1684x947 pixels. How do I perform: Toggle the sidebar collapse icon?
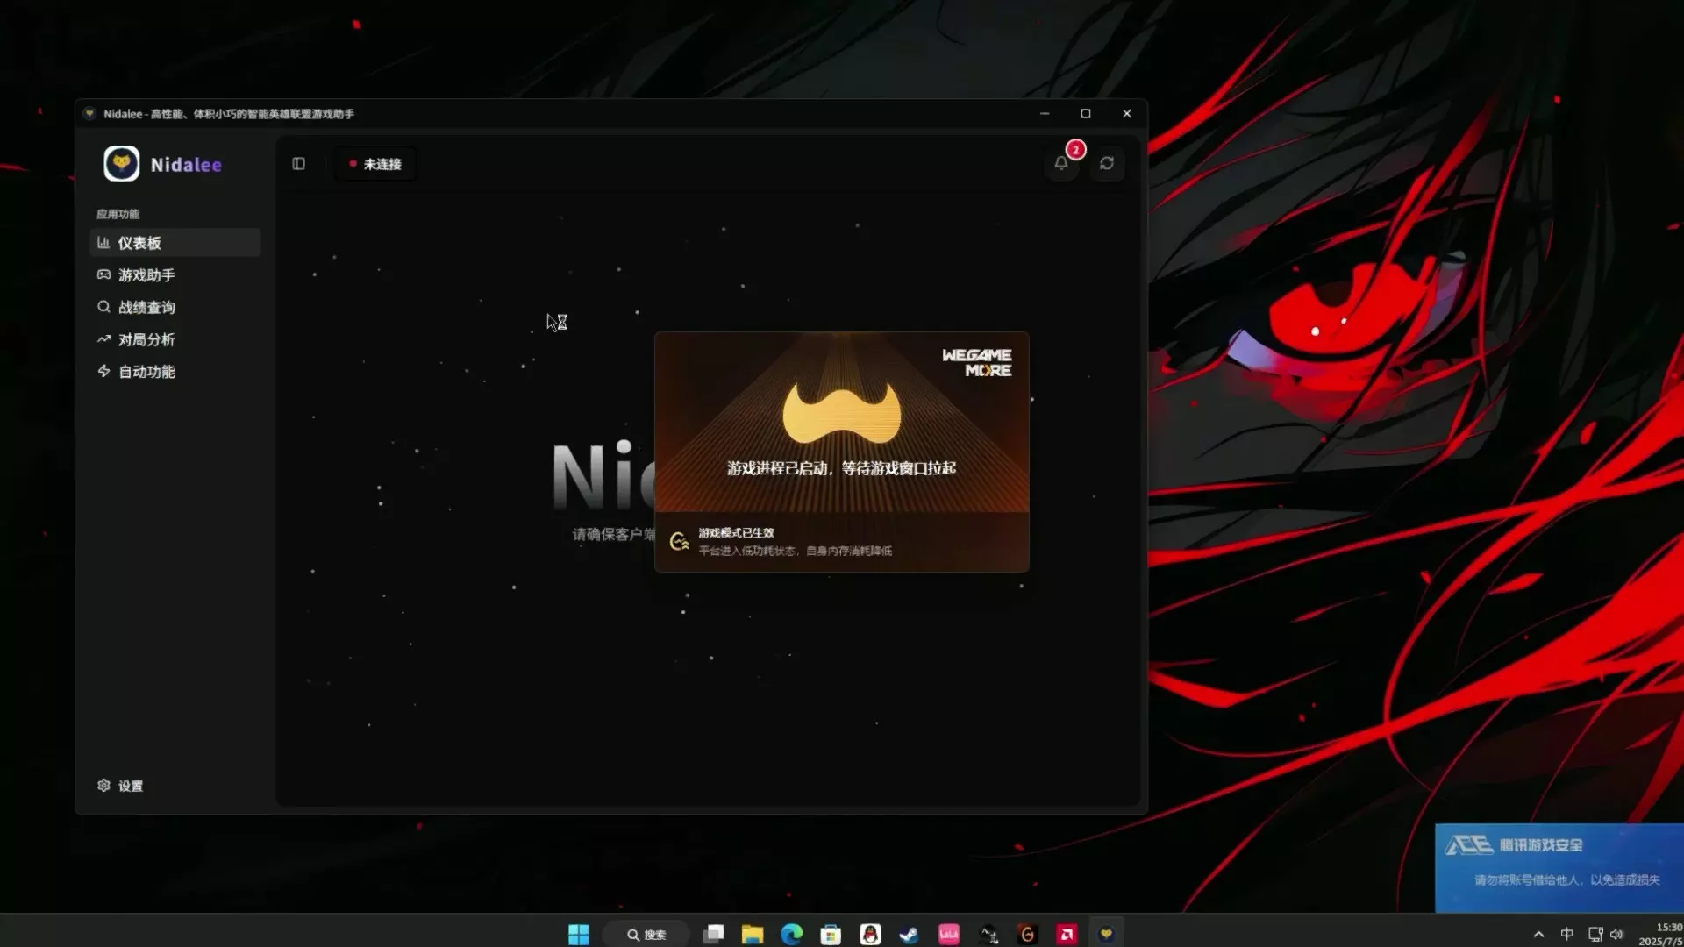click(x=298, y=164)
